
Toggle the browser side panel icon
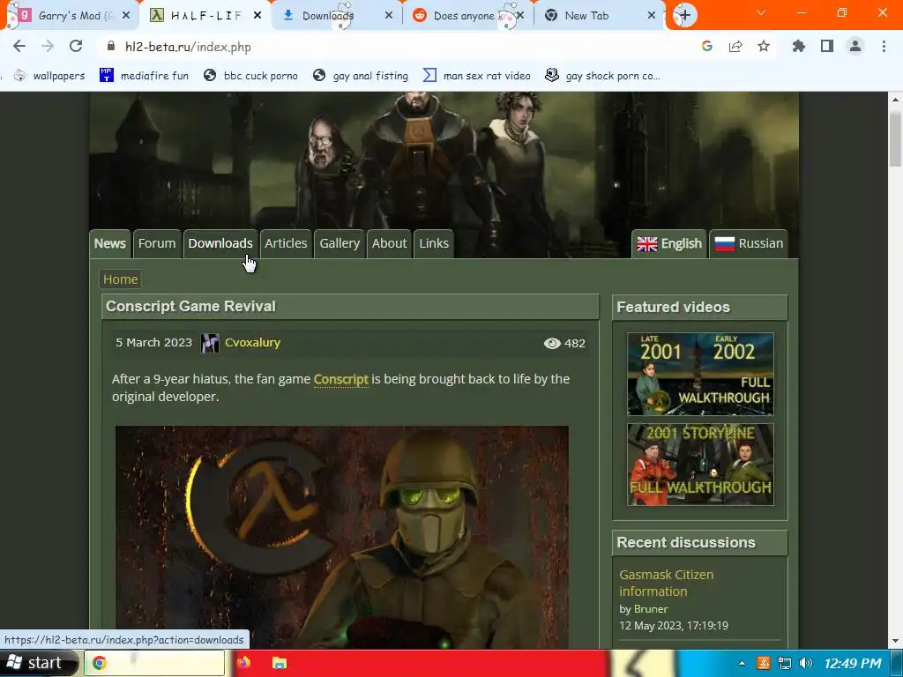[x=827, y=46]
